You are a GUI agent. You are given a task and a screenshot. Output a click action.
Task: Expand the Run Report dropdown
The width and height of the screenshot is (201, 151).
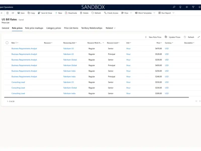173,13
